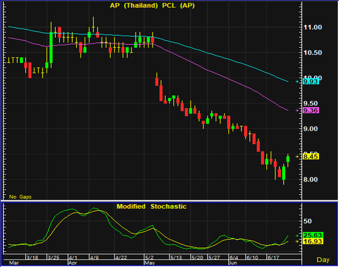This screenshot has width=339, height=267.
Task: Click the first red gap-down candle after 5/2
Action: coord(157,82)
